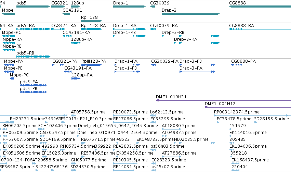The height and width of the screenshot is (172, 291).
Task: Select the pds5 gene bar
Action: tap(33, 7)
